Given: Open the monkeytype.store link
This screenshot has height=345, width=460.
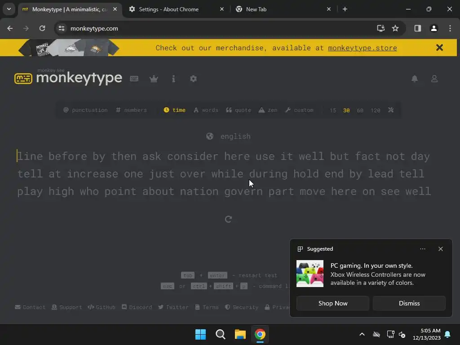Looking at the screenshot, I should 363,48.
